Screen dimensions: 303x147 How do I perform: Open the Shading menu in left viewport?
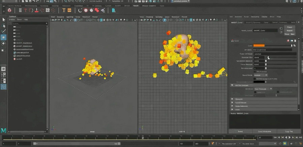tap(60, 17)
